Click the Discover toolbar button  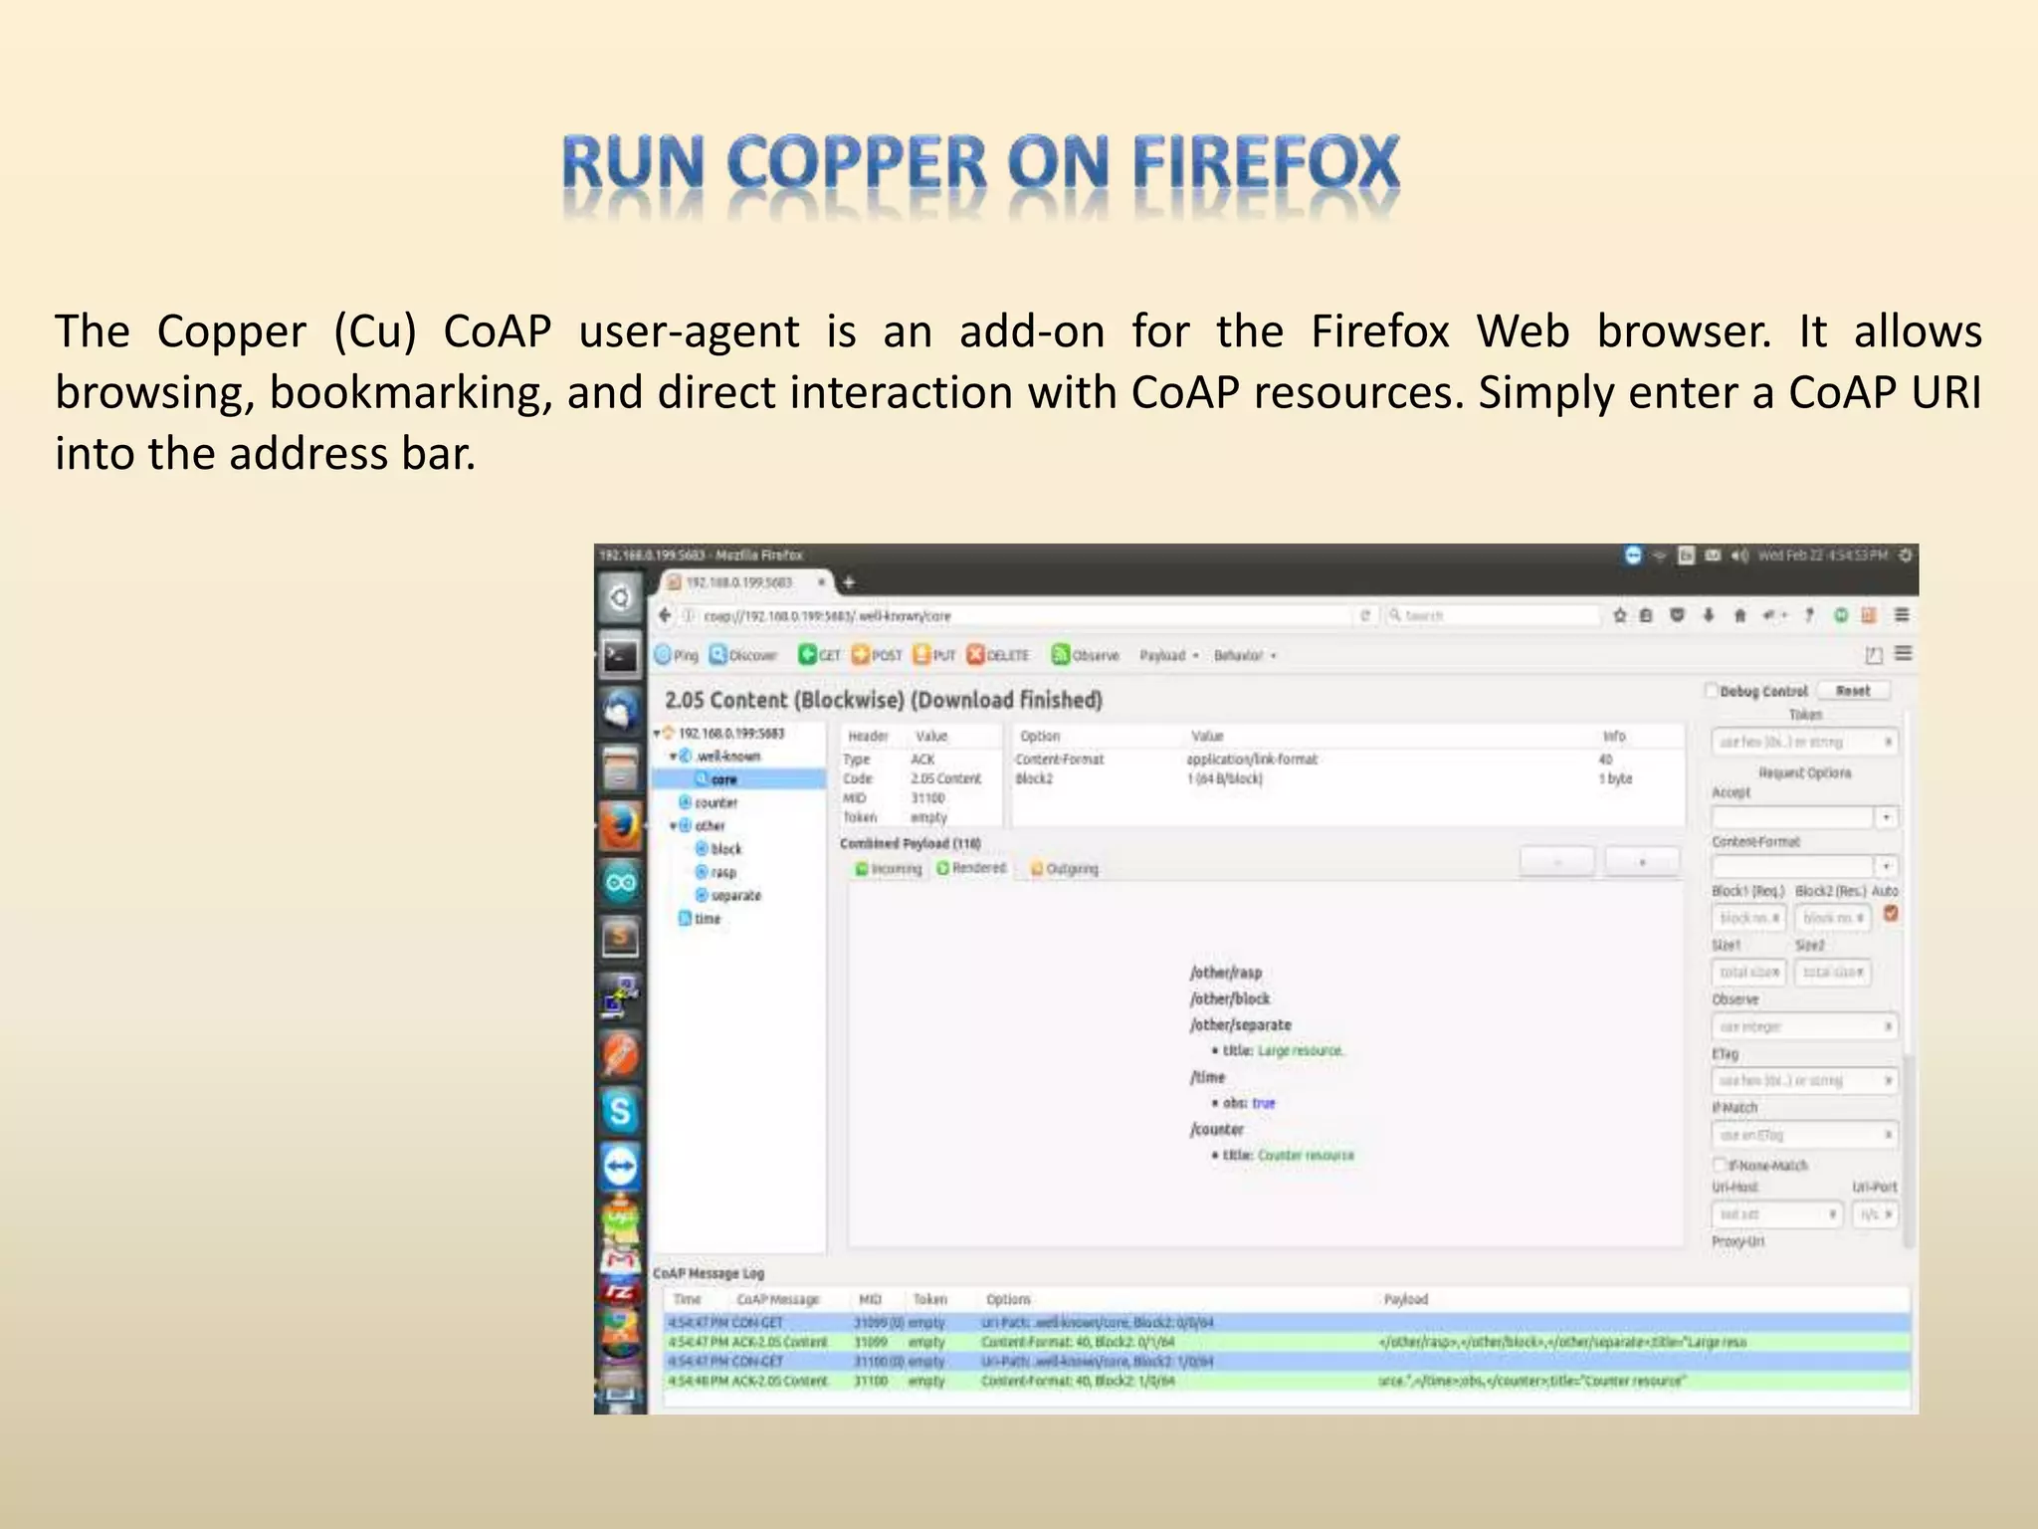(743, 655)
